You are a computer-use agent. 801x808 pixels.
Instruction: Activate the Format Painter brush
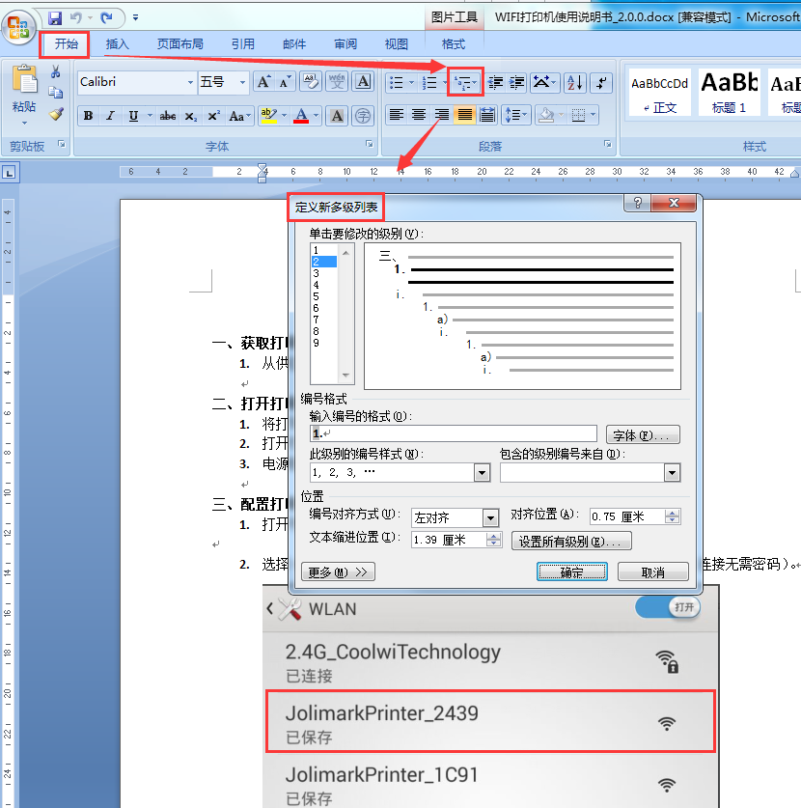[x=56, y=113]
